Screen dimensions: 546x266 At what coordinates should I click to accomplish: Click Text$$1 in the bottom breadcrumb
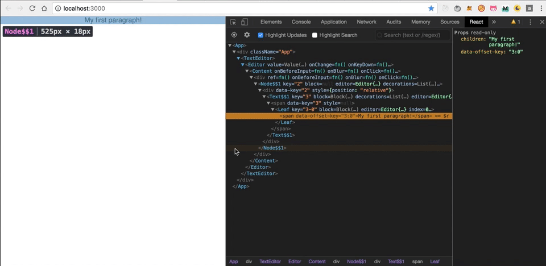396,261
